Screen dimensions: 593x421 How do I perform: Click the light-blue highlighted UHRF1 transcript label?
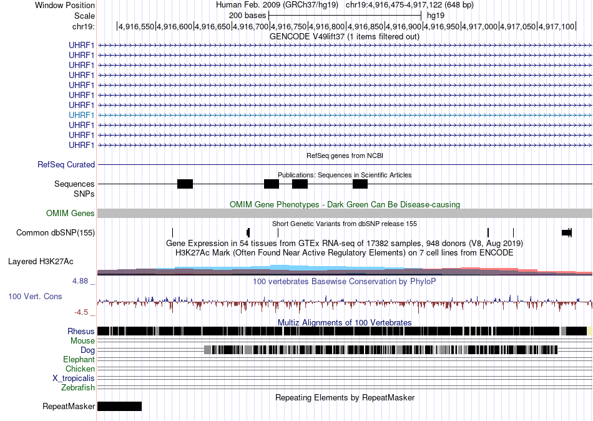tap(81, 115)
